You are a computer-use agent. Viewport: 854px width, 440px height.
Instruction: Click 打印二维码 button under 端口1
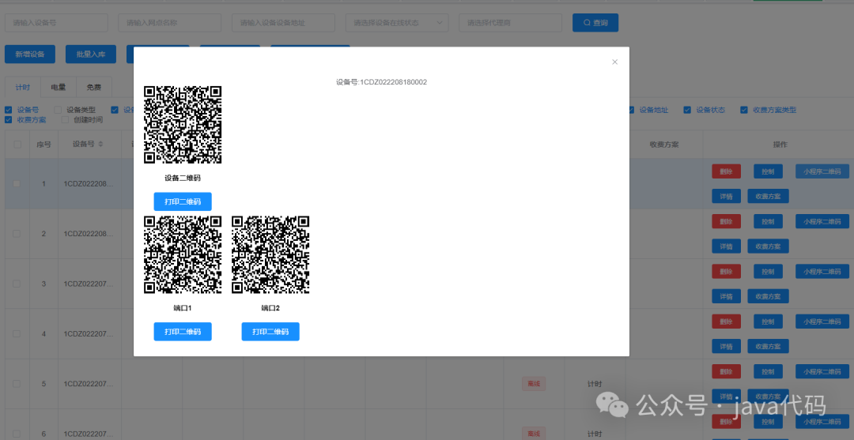tap(183, 331)
